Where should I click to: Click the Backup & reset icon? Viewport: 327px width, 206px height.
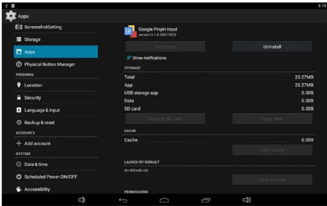pyautogui.click(x=19, y=122)
